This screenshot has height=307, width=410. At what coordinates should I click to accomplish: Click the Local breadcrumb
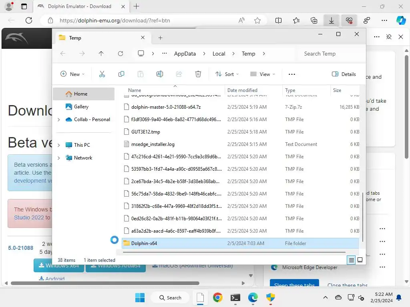point(219,54)
